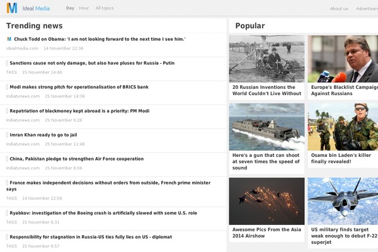Click the source icon beside Repatriation of blackmoney headline

pos(7,111)
